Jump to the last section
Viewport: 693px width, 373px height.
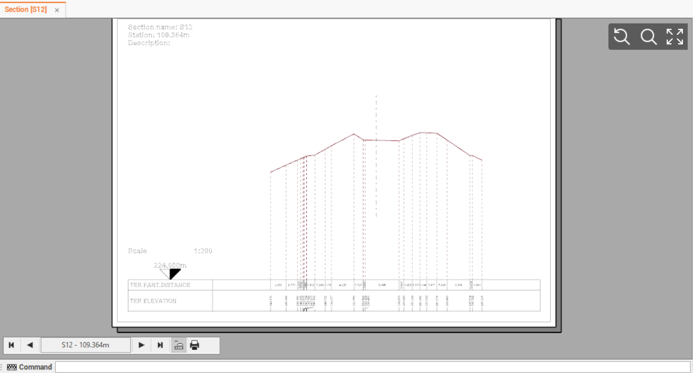pos(161,345)
